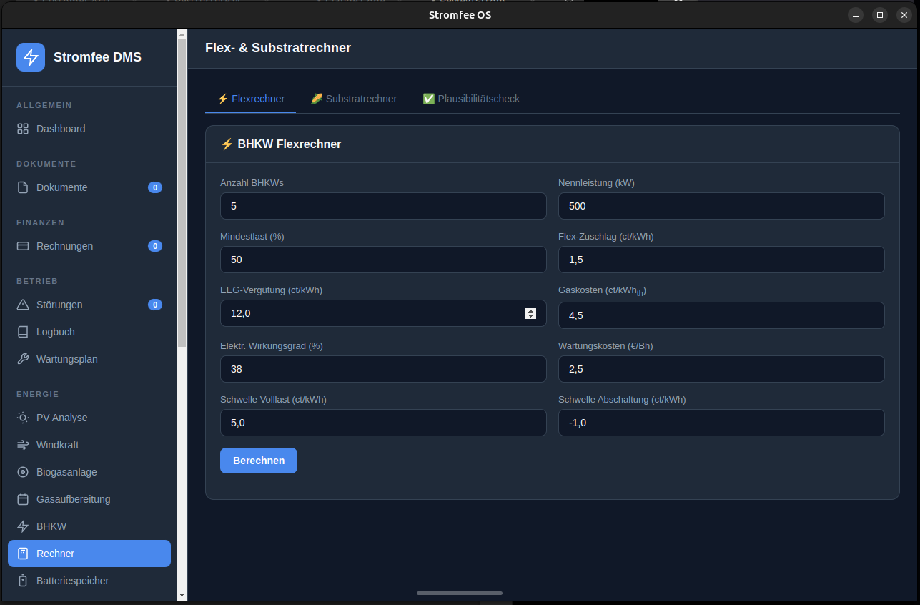Click the Windkraft wind icon
Image resolution: width=920 pixels, height=605 pixels.
23,445
